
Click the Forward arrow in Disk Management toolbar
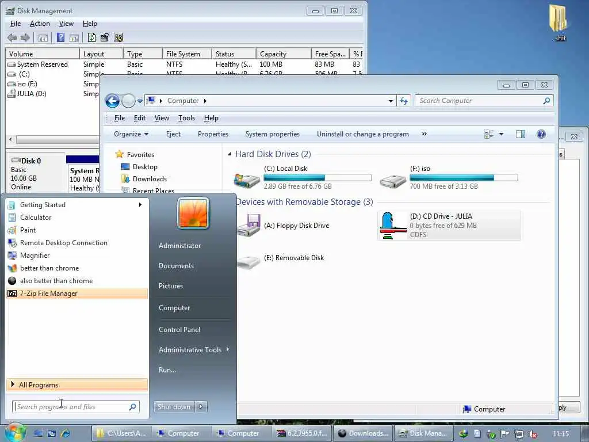25,37
